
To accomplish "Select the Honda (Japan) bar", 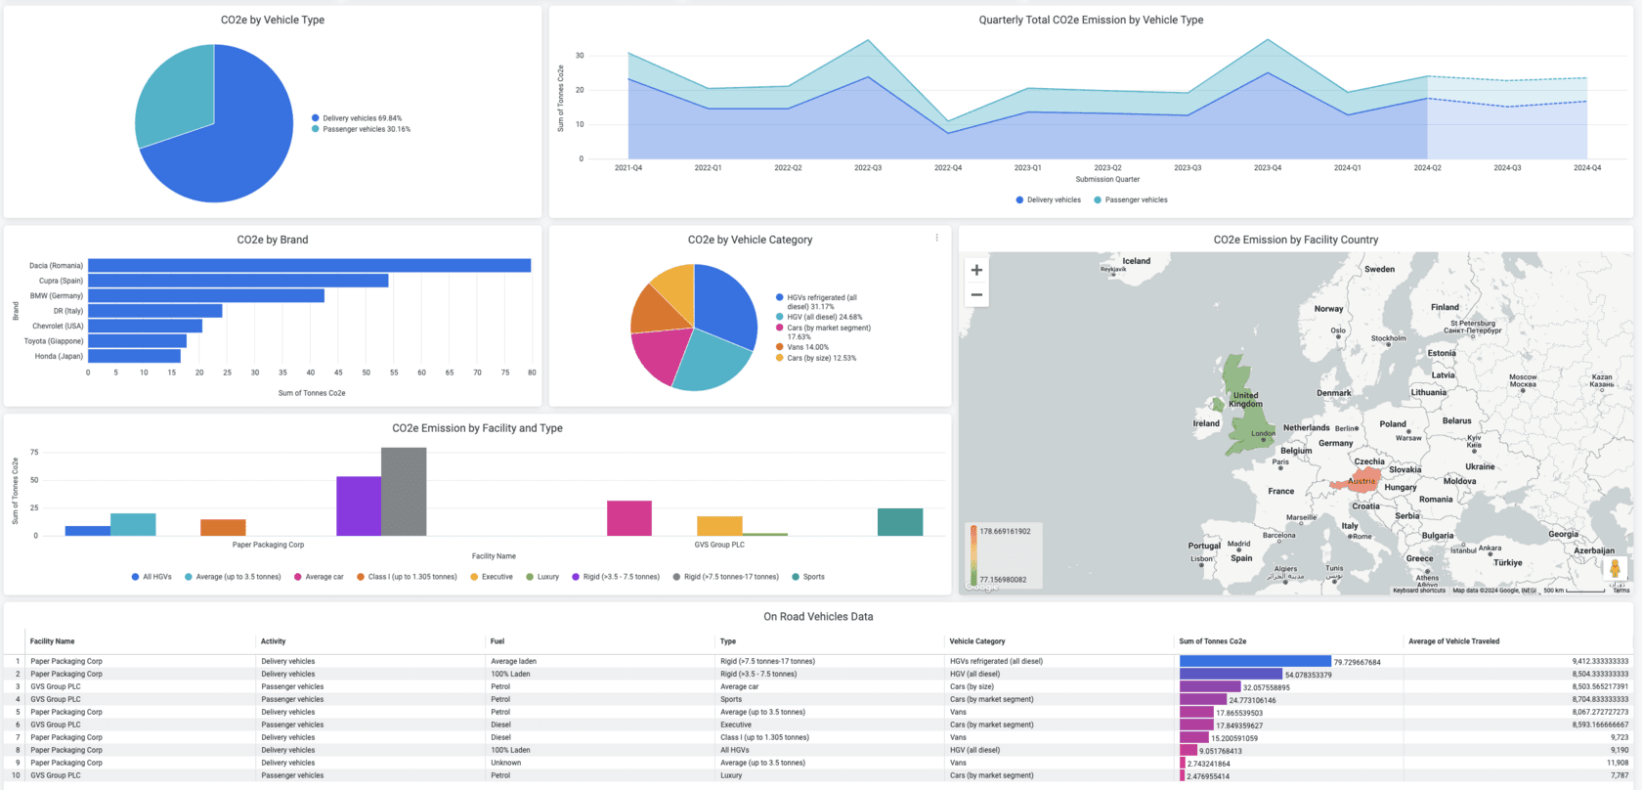I will pyautogui.click(x=135, y=356).
